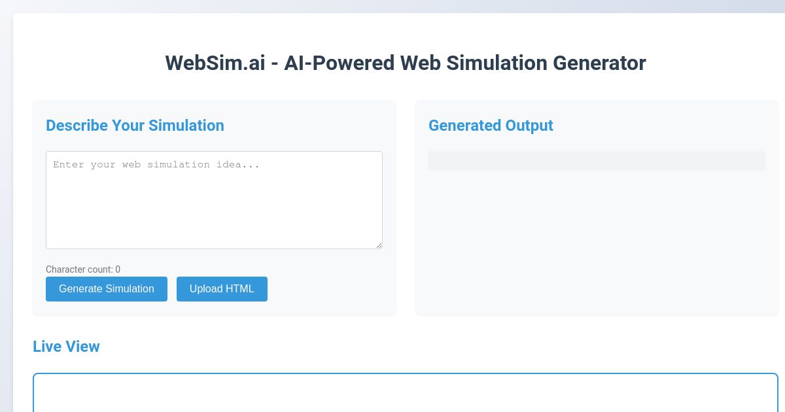
Task: Click the Generate Simulation button
Action: click(107, 288)
